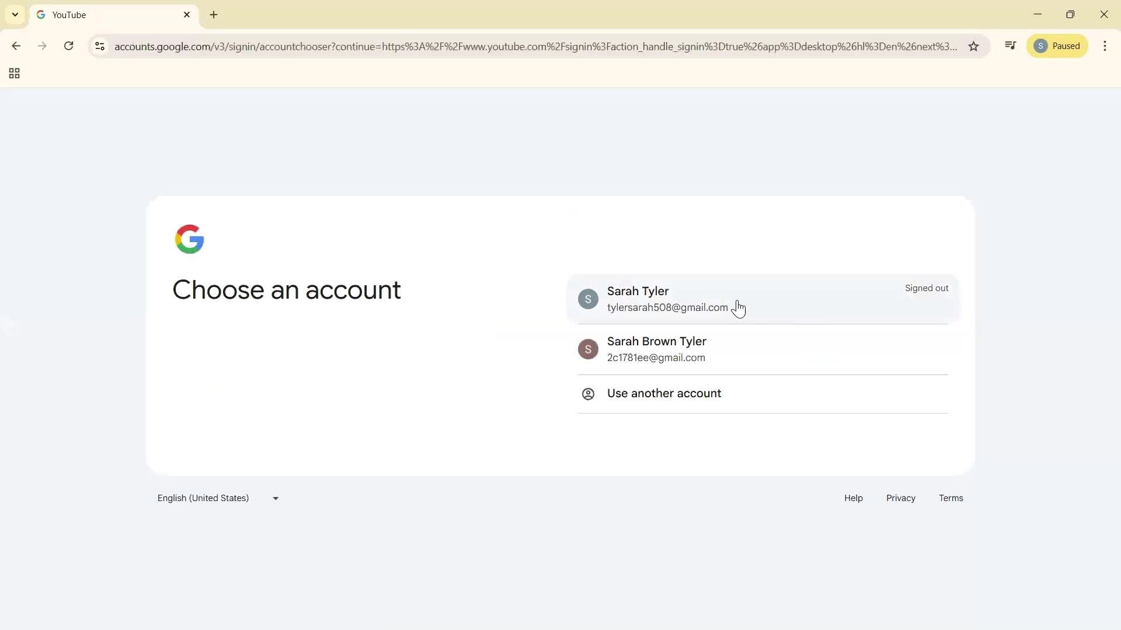Viewport: 1121px width, 630px height.
Task: Open Chrome's three-dot menu
Action: pyautogui.click(x=1106, y=46)
